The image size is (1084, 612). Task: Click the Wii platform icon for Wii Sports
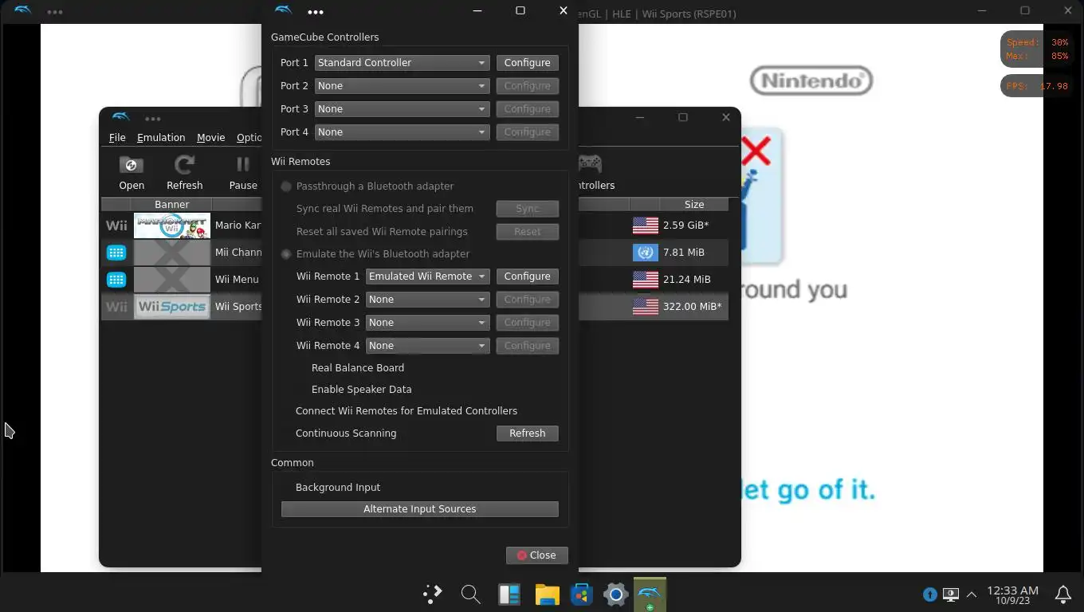116,307
